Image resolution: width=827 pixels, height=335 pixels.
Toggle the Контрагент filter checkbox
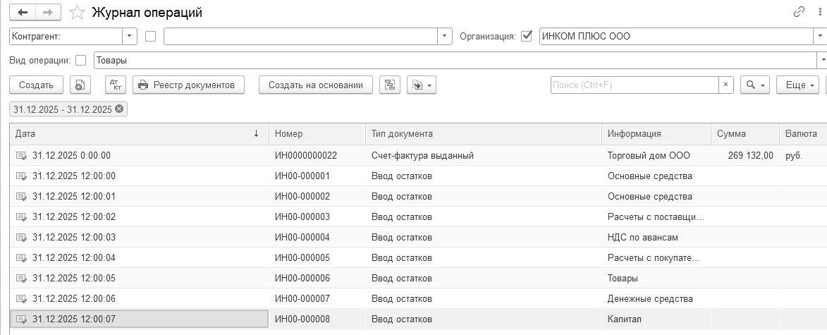[x=150, y=36]
